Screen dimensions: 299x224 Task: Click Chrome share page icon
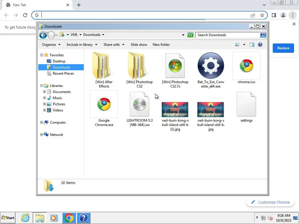click(x=253, y=15)
